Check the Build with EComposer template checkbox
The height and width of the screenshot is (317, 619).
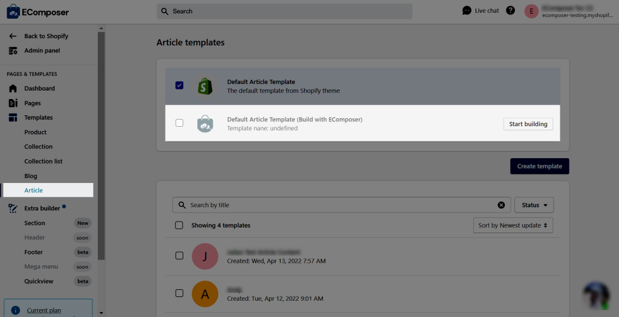(x=179, y=123)
